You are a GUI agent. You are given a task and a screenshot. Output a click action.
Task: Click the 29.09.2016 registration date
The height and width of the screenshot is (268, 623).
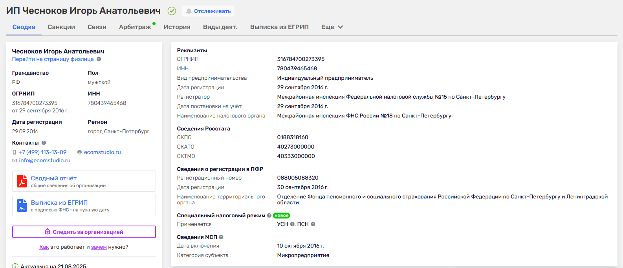pyautogui.click(x=25, y=132)
